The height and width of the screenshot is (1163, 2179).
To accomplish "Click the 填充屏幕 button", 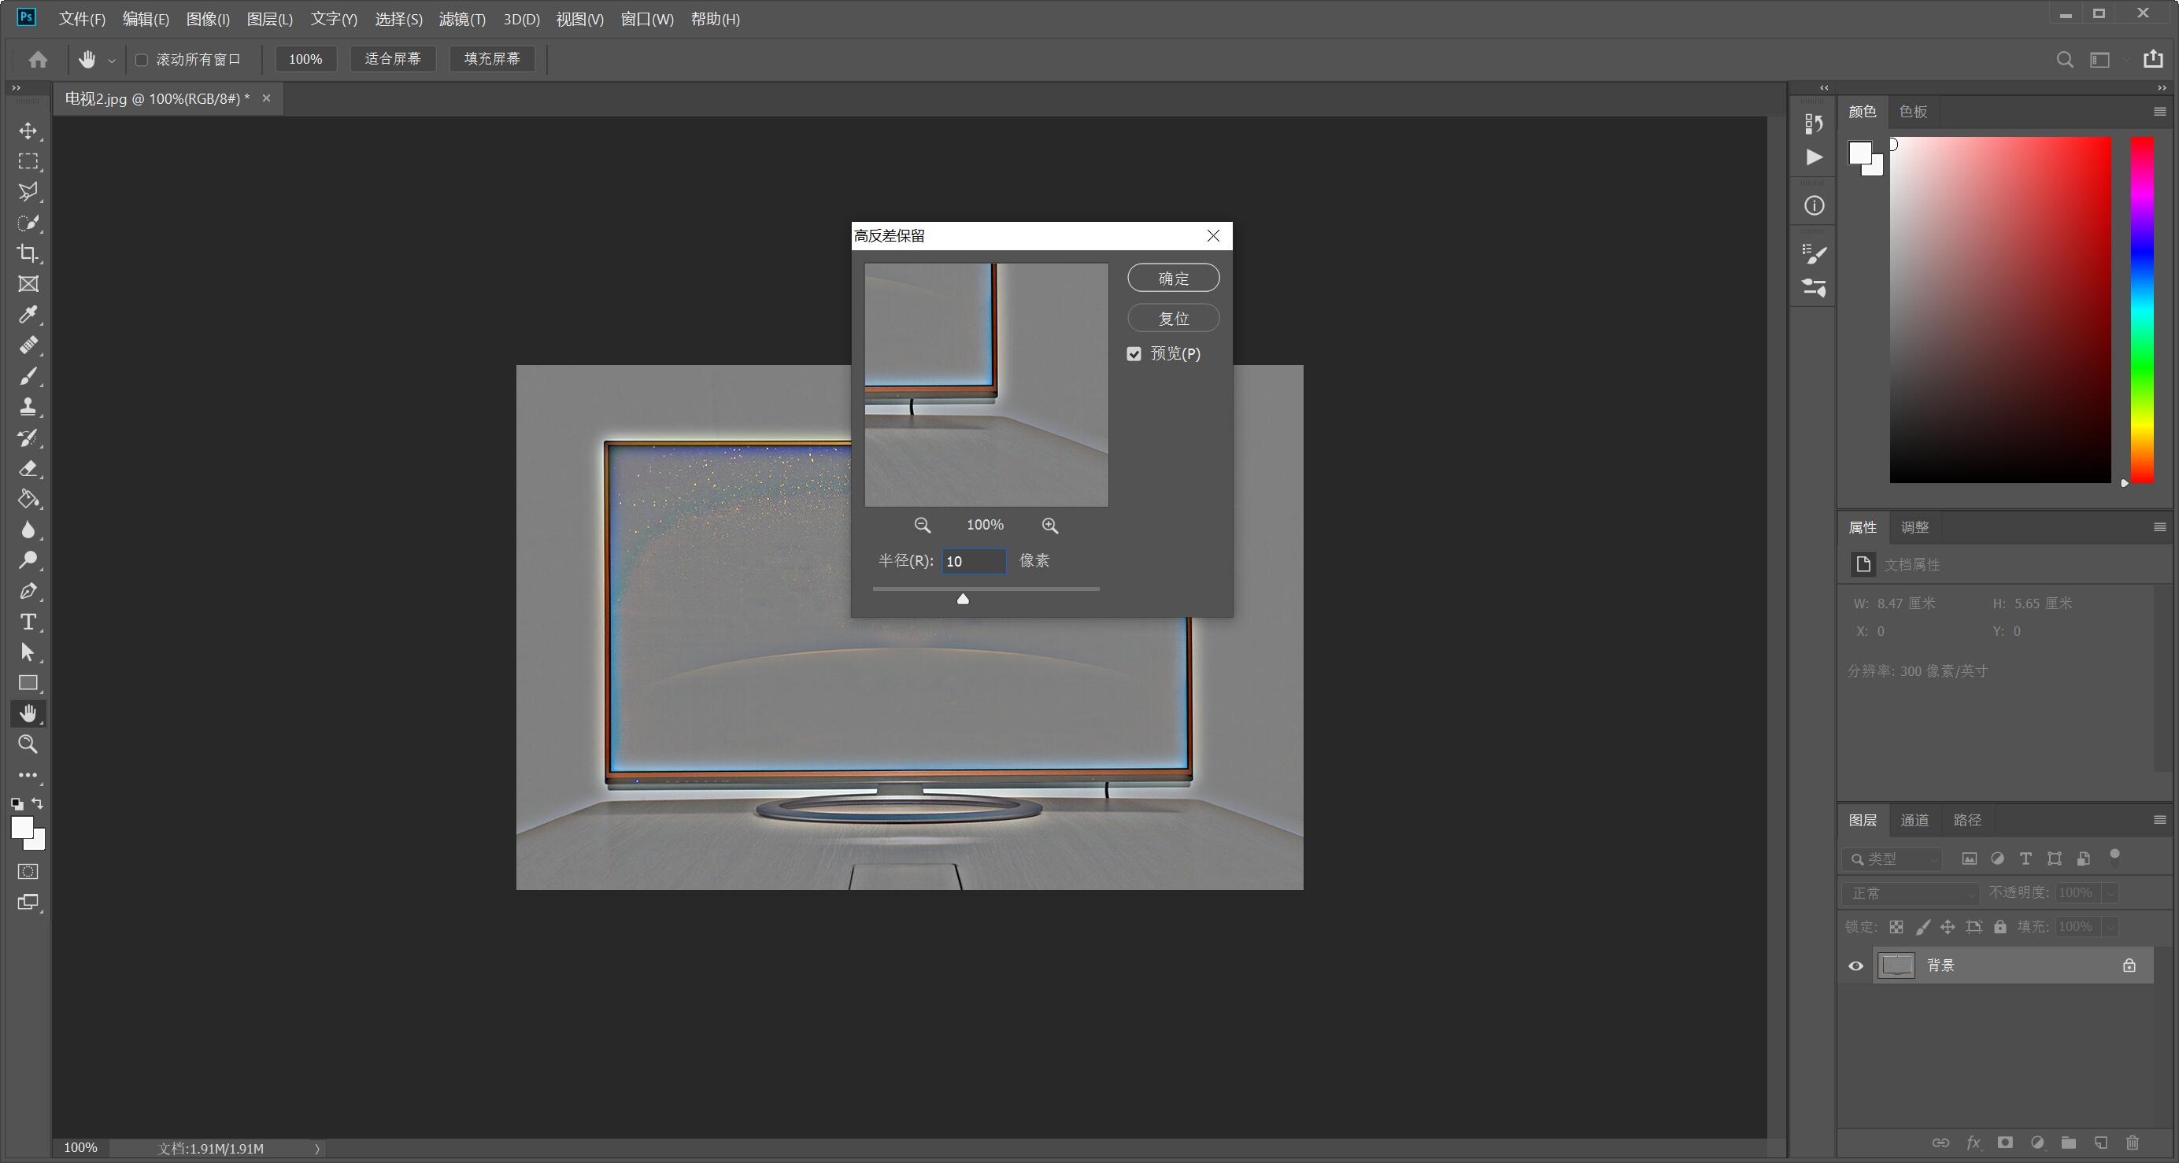I will coord(491,59).
